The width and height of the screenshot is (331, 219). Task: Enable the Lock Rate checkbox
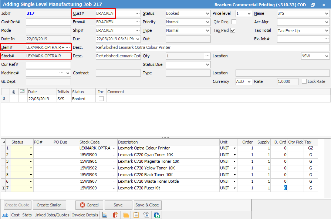click(304, 81)
